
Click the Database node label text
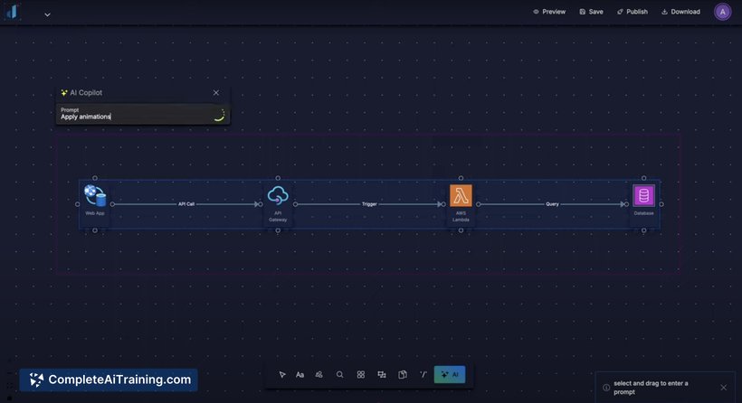coord(643,213)
